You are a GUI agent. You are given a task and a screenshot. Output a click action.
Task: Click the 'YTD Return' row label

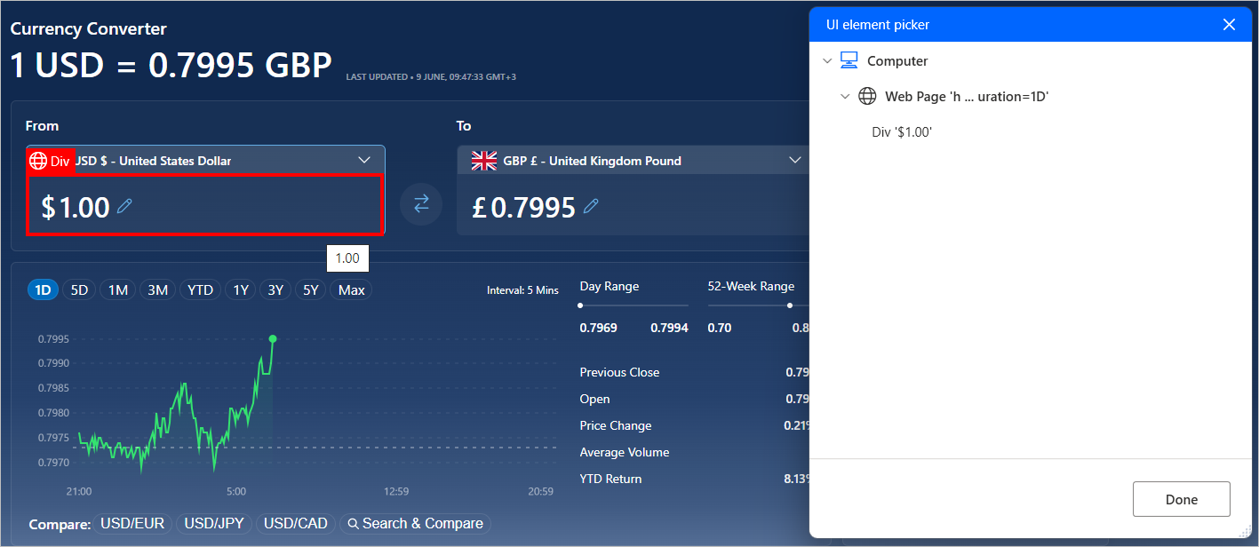point(610,479)
